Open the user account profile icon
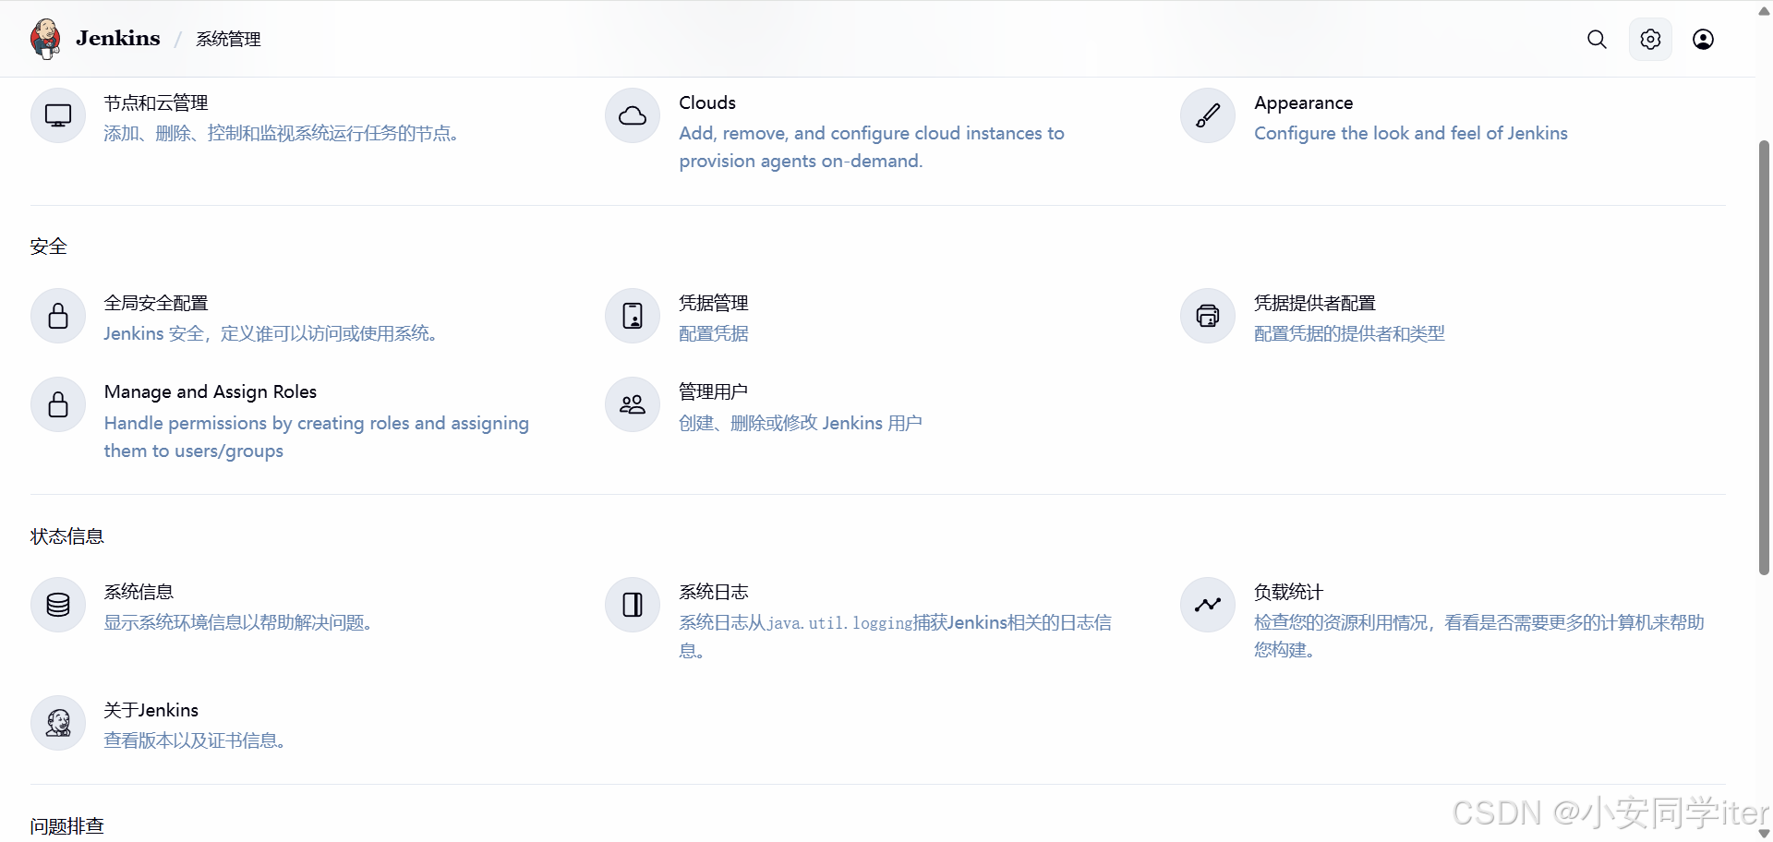 click(1703, 39)
